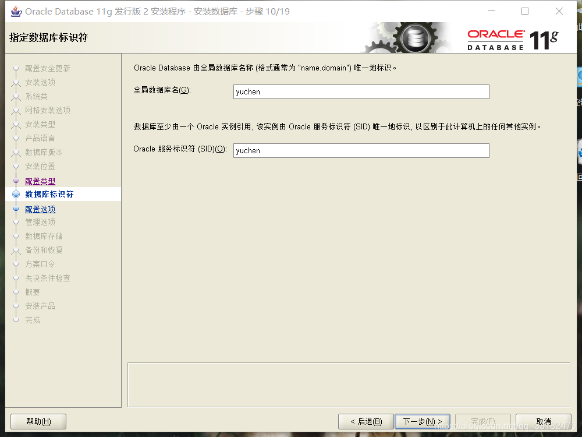Click the 指定数据库标识符 page heading

[x=49, y=37]
